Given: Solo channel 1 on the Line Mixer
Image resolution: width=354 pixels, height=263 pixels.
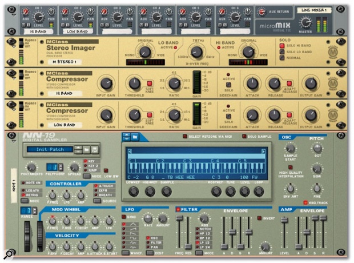Looking at the screenshot, I should pos(28,25).
